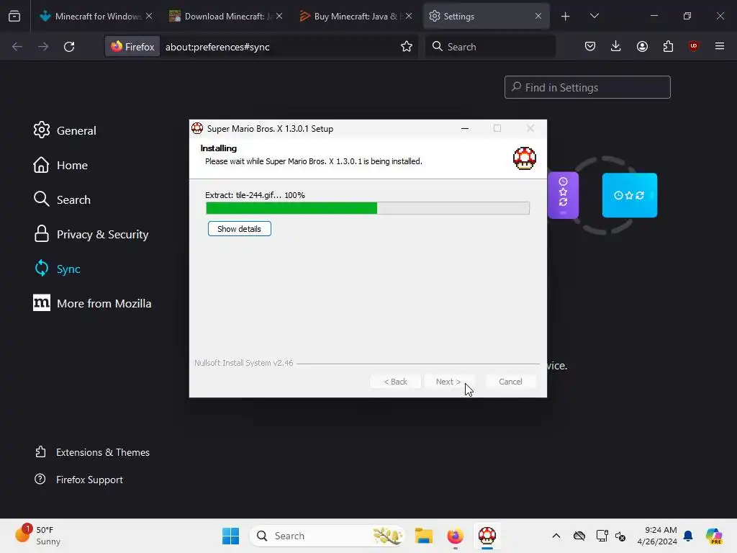The height and width of the screenshot is (553, 737).
Task: Click Show details in installer
Action: pyautogui.click(x=239, y=229)
